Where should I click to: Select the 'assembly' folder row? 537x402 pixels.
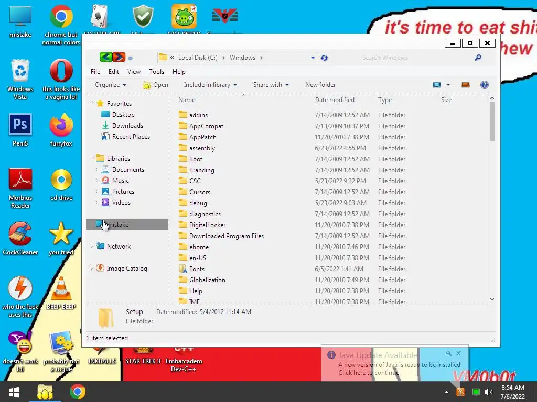(x=292, y=148)
